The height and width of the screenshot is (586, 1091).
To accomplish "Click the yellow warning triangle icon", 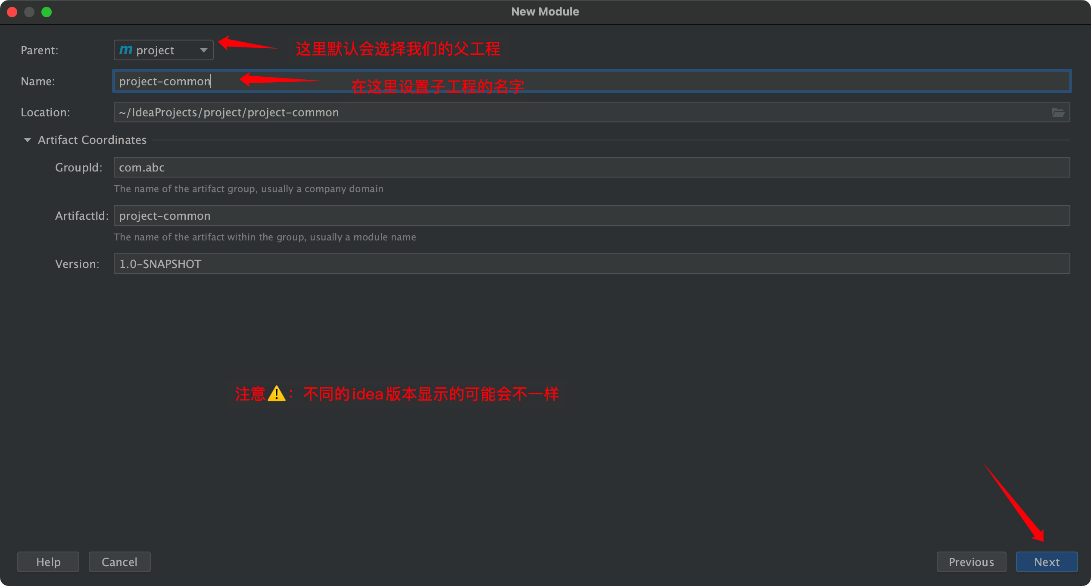I will 276,393.
